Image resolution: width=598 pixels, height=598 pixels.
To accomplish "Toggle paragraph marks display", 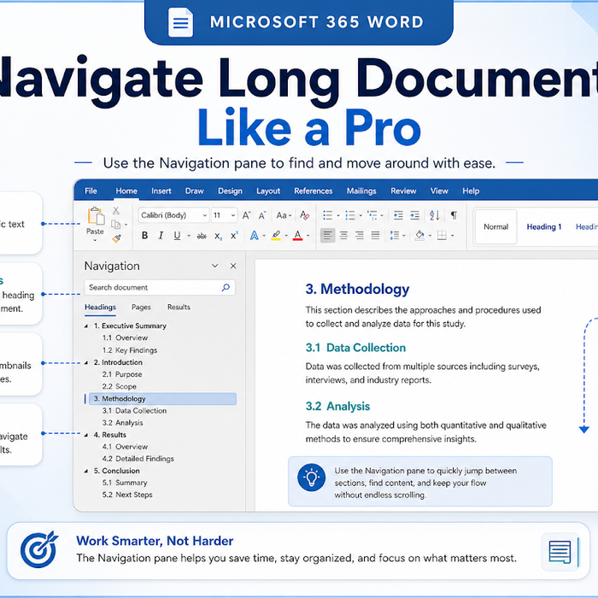I will [x=454, y=215].
